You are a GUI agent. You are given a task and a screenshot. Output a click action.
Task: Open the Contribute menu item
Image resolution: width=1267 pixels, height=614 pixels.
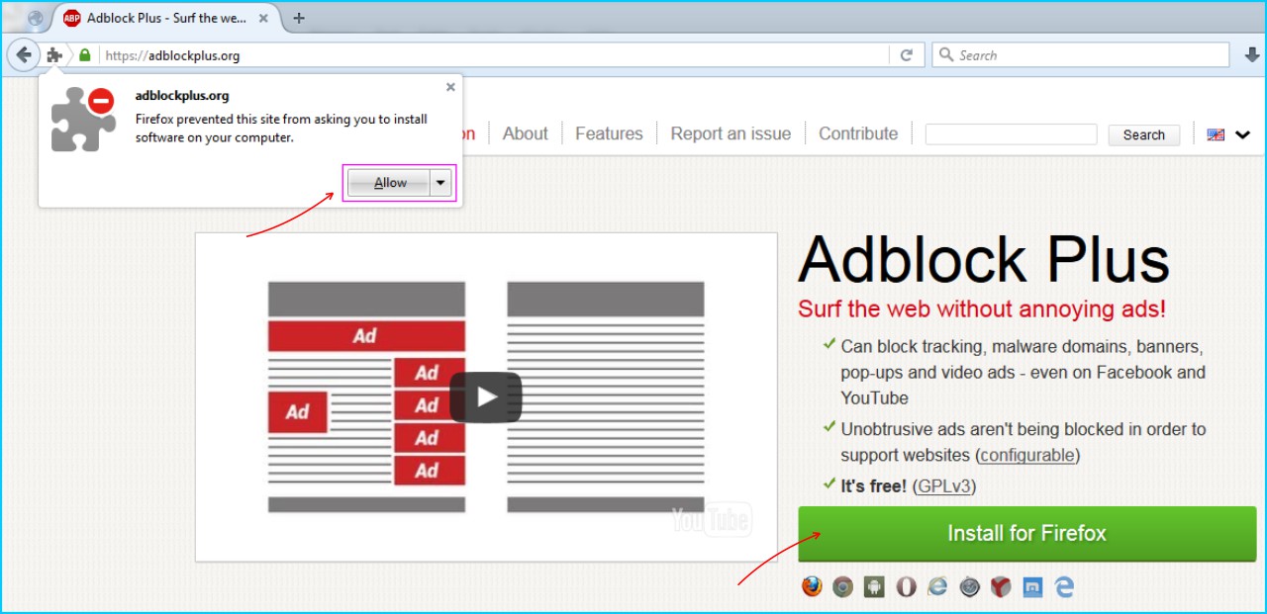(x=858, y=133)
